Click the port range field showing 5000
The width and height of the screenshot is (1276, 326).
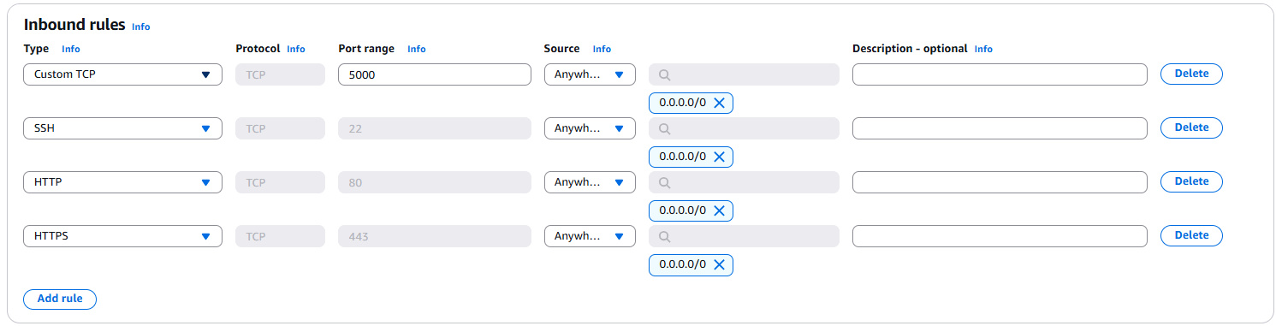(435, 74)
